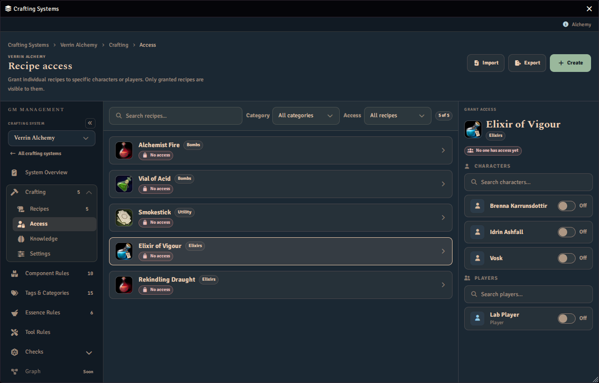The height and width of the screenshot is (383, 599).
Task: Click the Elixir of Vigour icon in grant panel
Action: pyautogui.click(x=473, y=129)
